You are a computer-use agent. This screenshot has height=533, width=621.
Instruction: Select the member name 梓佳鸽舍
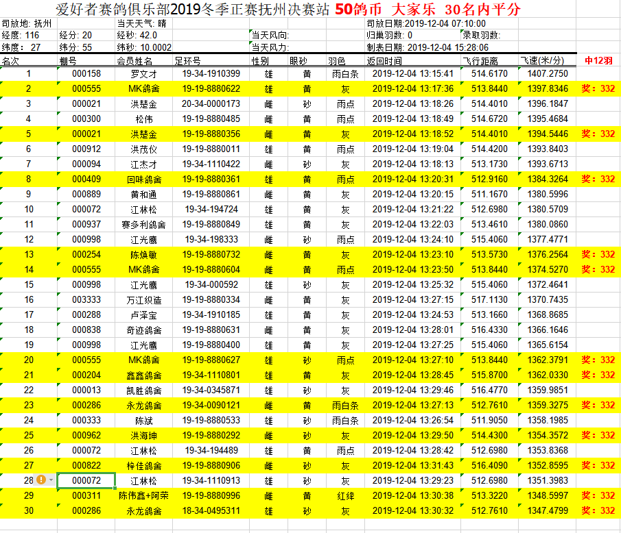coord(144,465)
